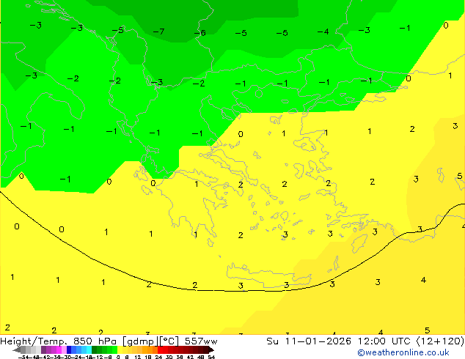
Task: Click the dark blue swatch in the legend
Action: pyautogui.click(x=69, y=349)
